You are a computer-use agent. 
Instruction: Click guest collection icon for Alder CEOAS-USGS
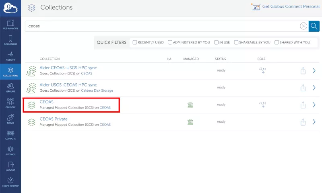[x=31, y=71]
